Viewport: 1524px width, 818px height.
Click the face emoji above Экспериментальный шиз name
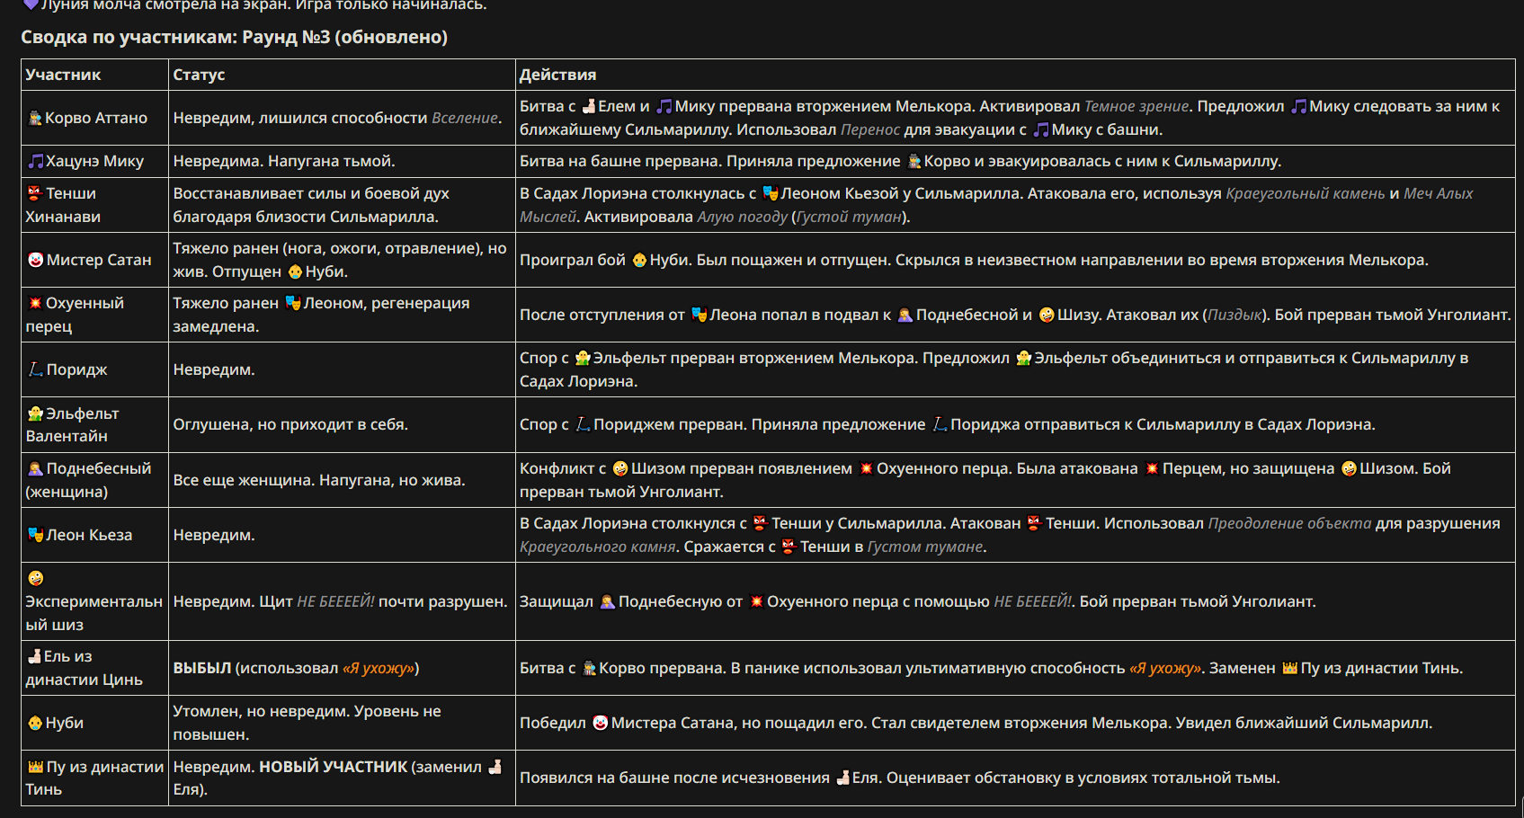[x=35, y=578]
